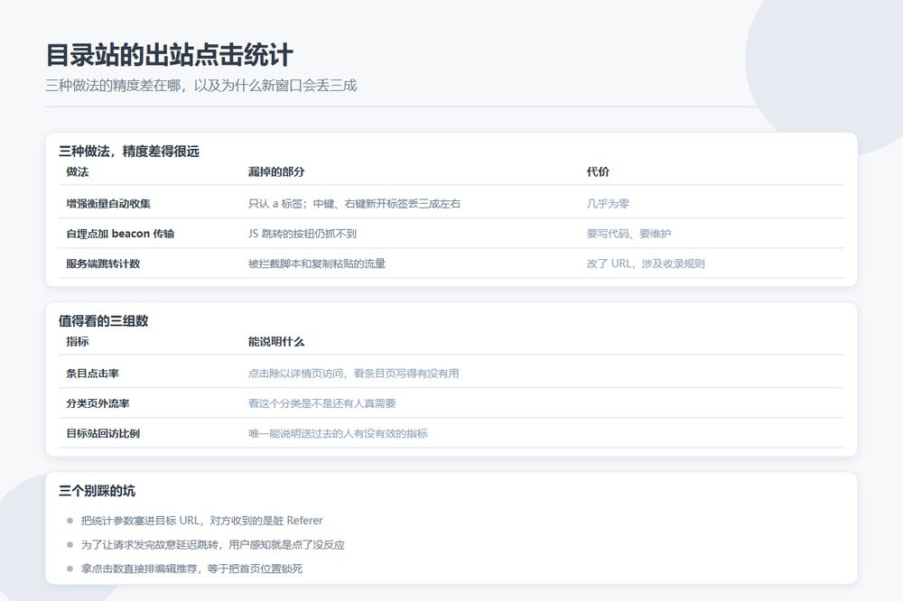Click the bullet about 脏 Referer
The image size is (903, 601).
[x=201, y=521]
